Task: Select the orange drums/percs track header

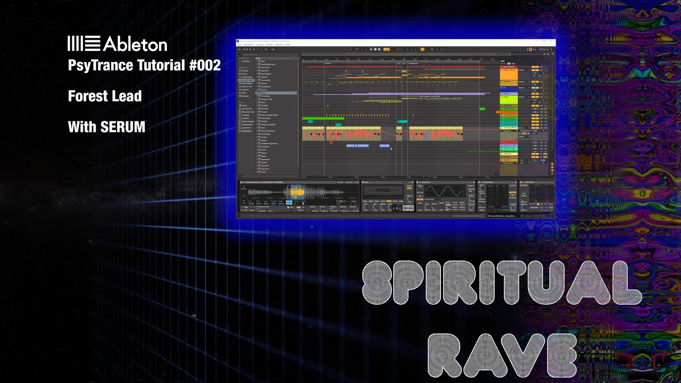Action: [509, 74]
